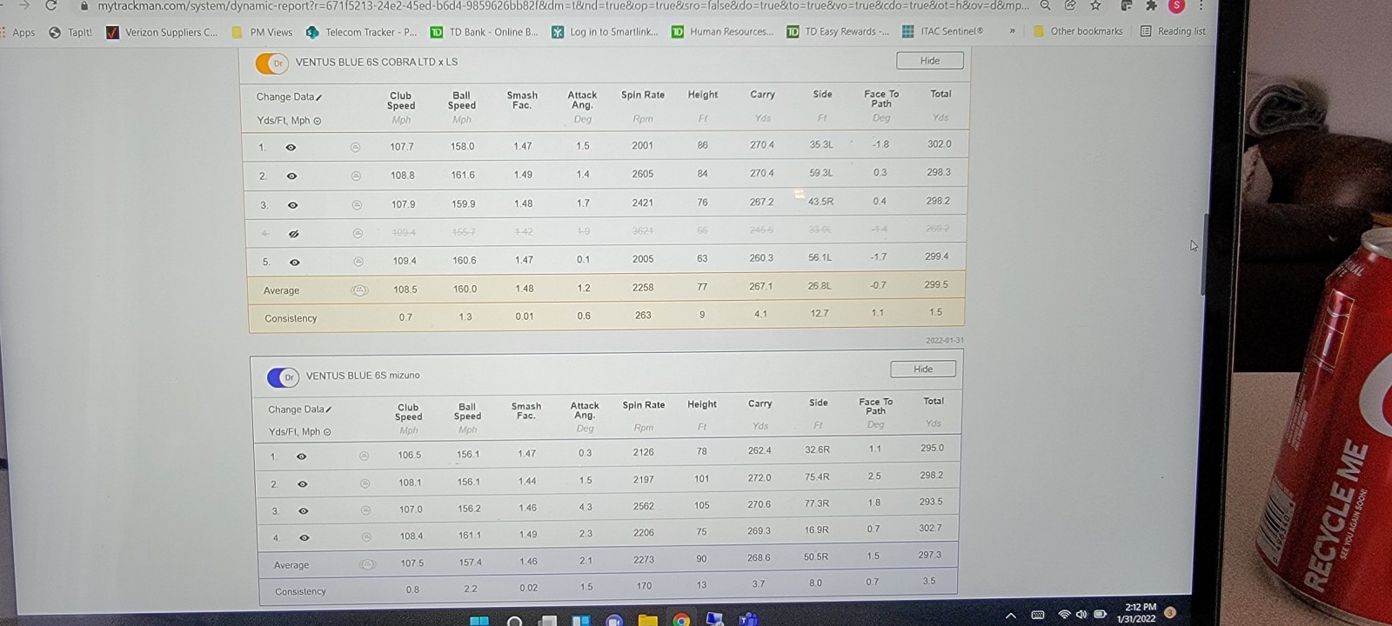Open the browser zoom indicator icon

(1046, 5)
